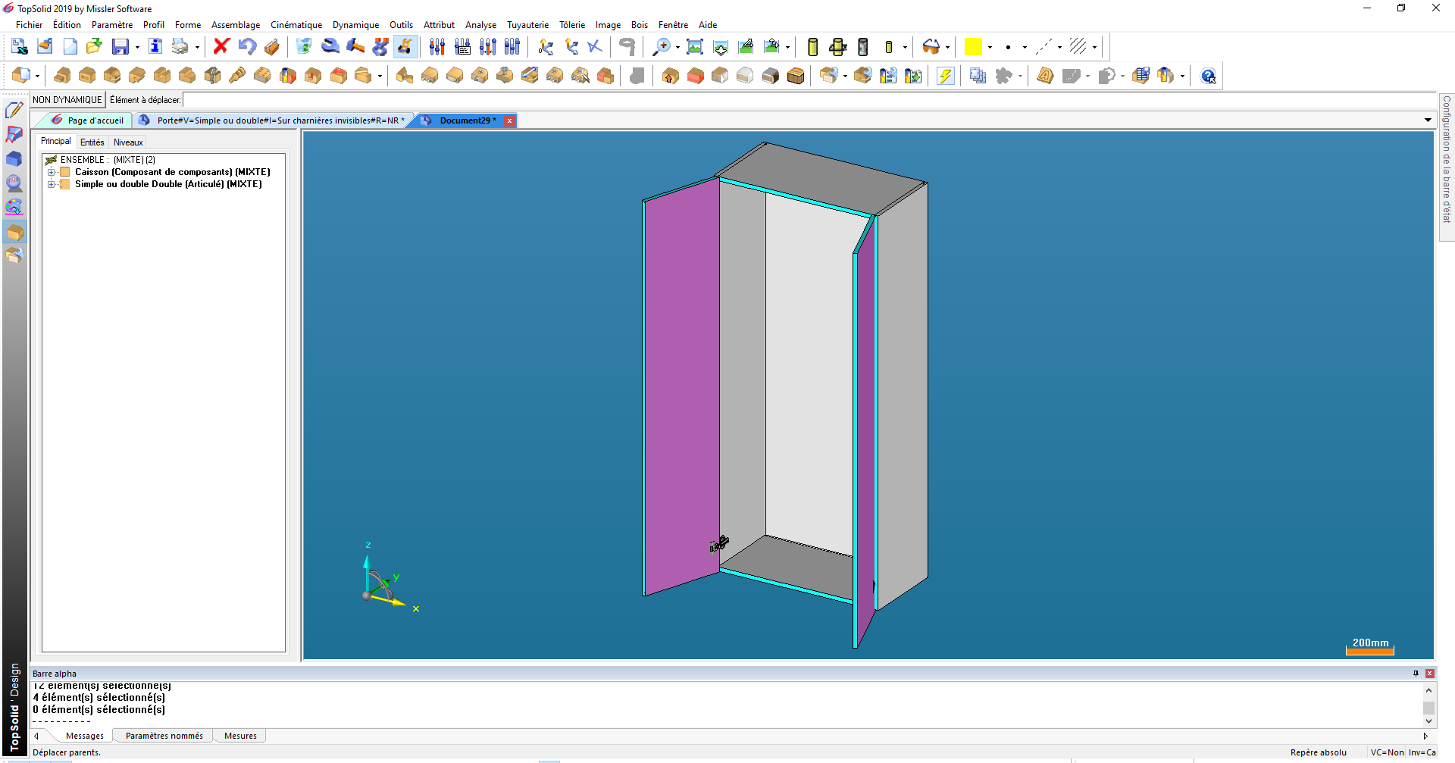Click the pencil sketch icon in left sidebar
Image resolution: width=1455 pixels, height=763 pixels.
click(14, 111)
